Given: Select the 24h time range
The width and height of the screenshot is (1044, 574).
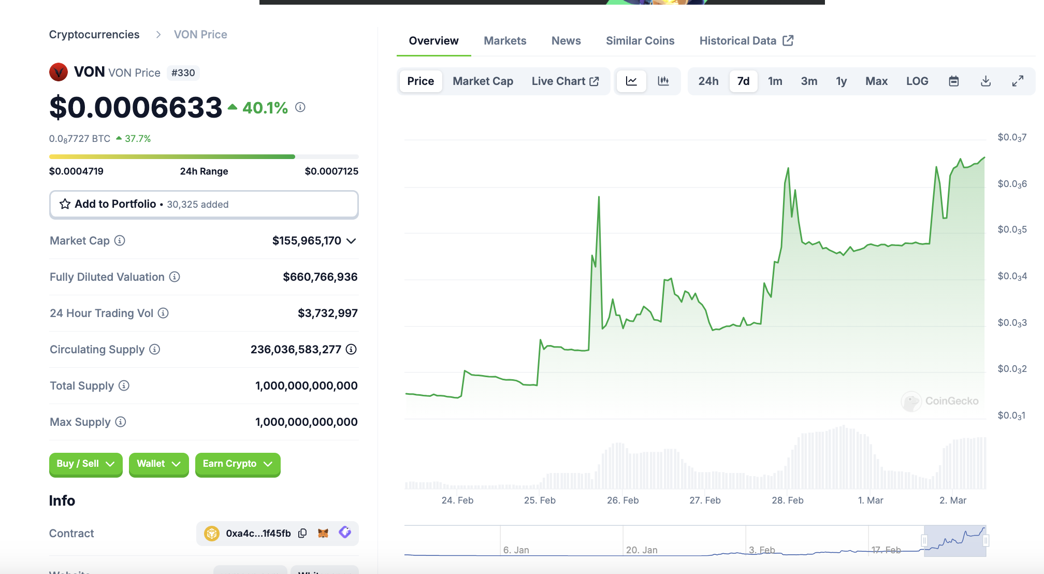Looking at the screenshot, I should tap(708, 81).
